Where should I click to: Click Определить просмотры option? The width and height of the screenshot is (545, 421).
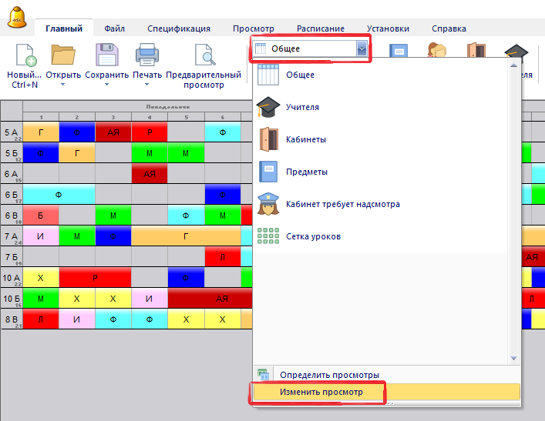tap(328, 375)
